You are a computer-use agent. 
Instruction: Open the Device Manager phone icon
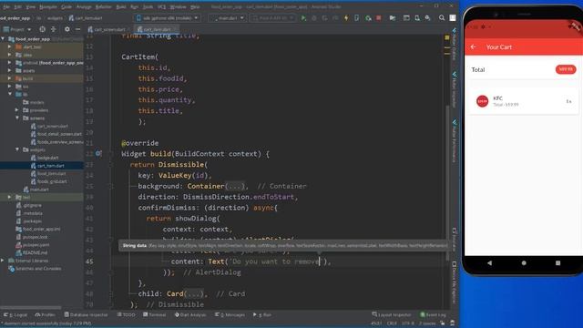[417, 18]
